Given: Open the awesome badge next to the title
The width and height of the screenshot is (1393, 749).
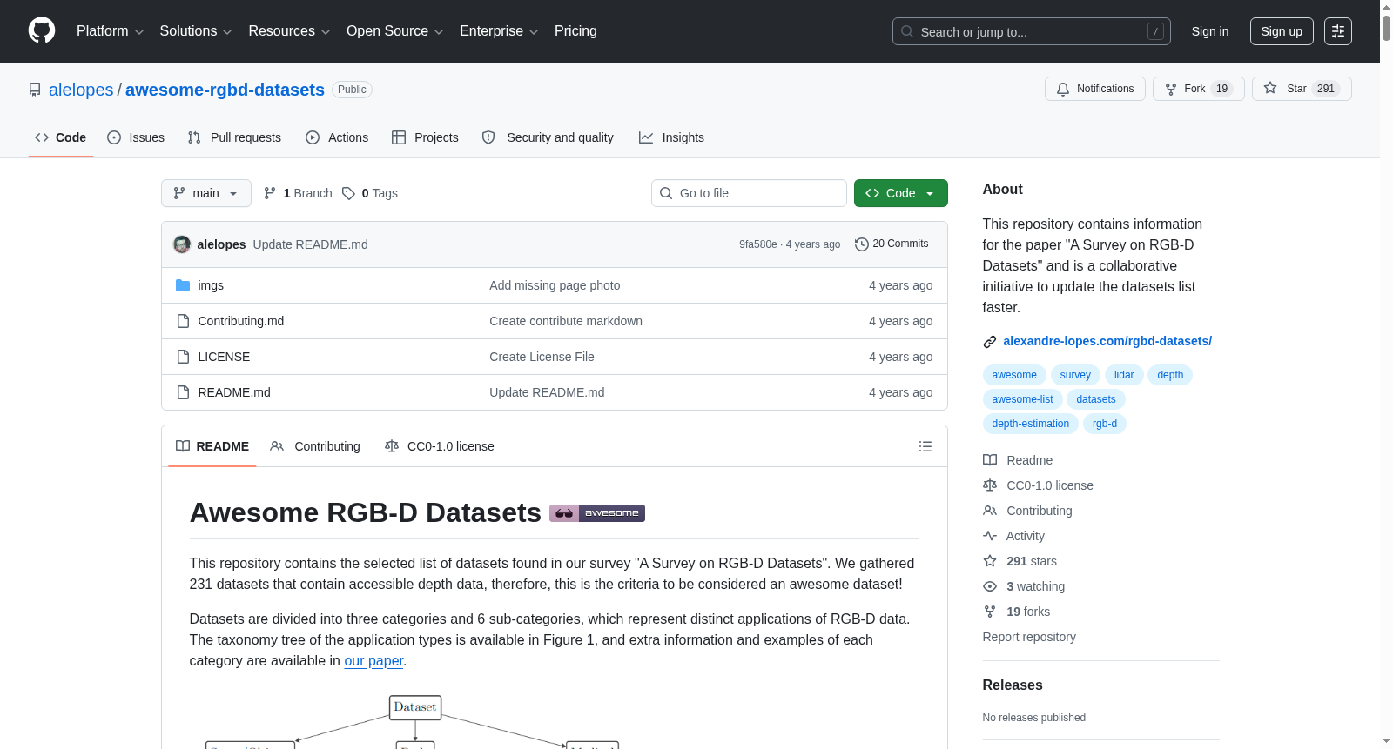Looking at the screenshot, I should tap(597, 513).
